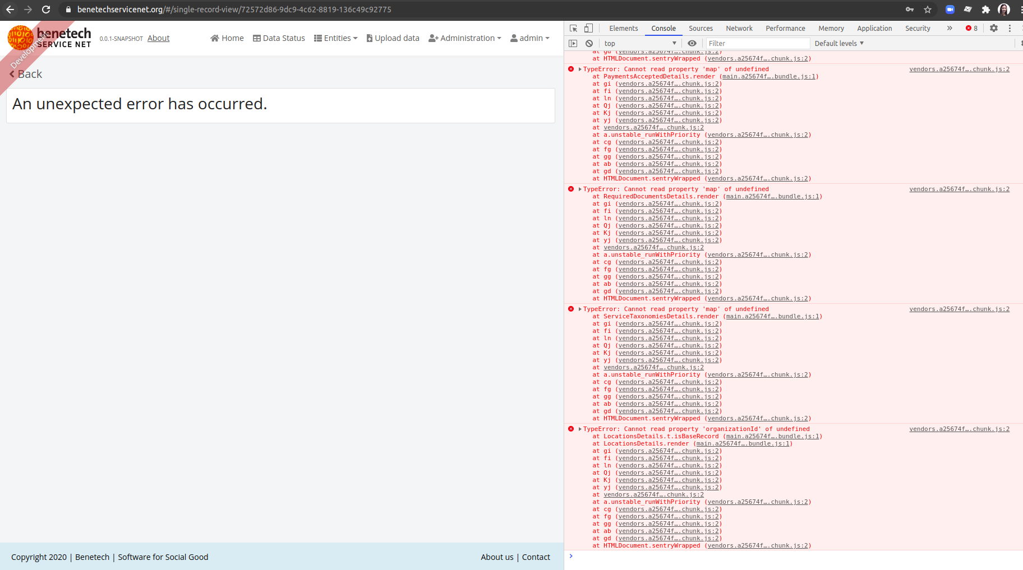1023x570 pixels.
Task: Click the saved passwords key icon
Action: (x=910, y=10)
